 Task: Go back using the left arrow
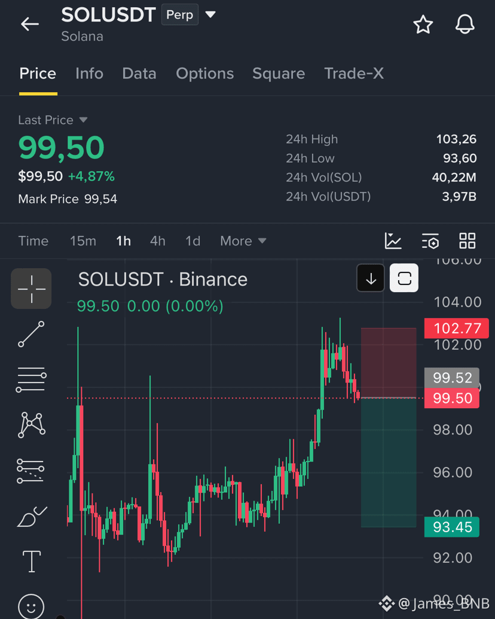30,24
